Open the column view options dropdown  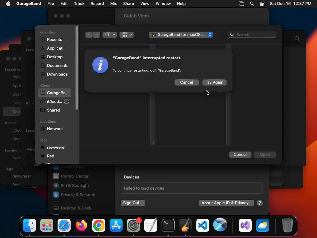point(110,35)
